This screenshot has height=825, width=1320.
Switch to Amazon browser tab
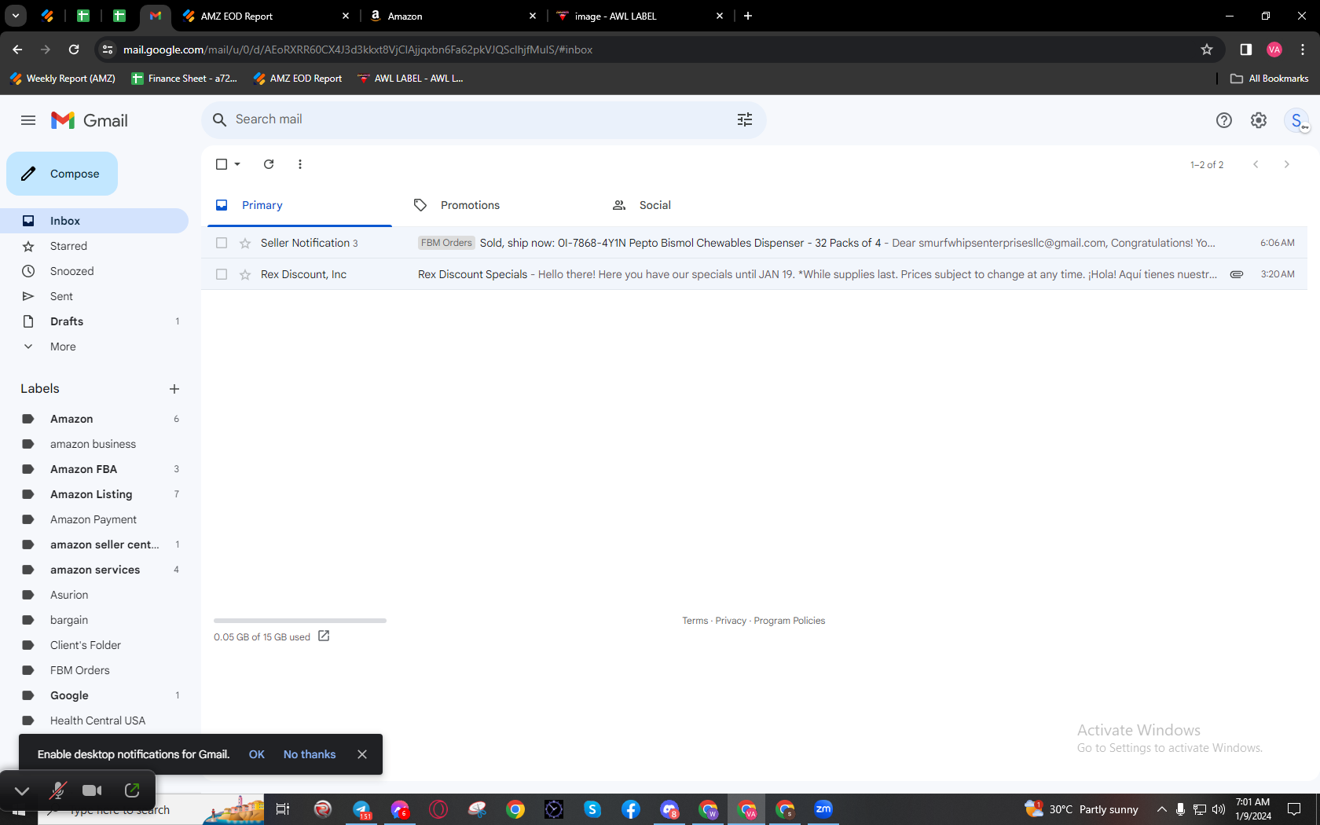453,16
